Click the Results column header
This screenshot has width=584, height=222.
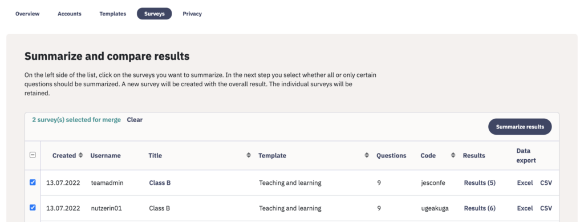point(474,156)
